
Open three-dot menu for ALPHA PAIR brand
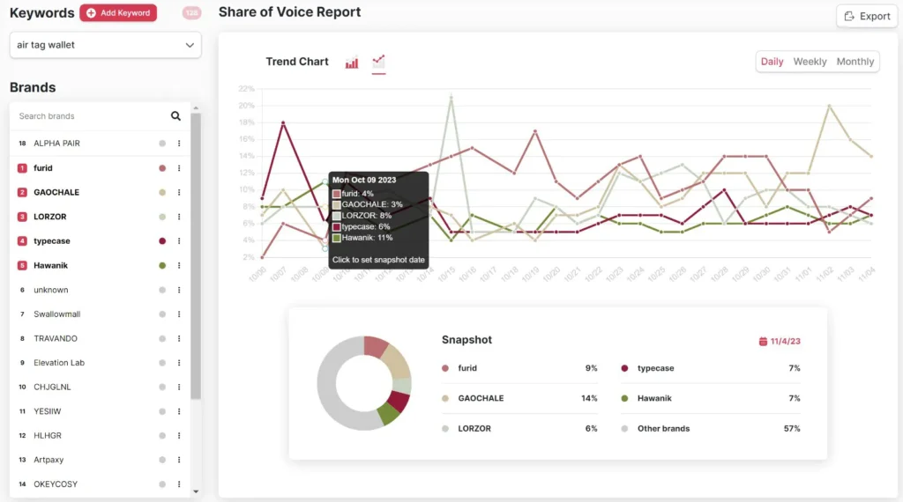(179, 144)
